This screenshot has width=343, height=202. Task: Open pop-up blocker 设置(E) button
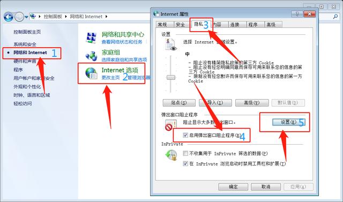[288, 122]
